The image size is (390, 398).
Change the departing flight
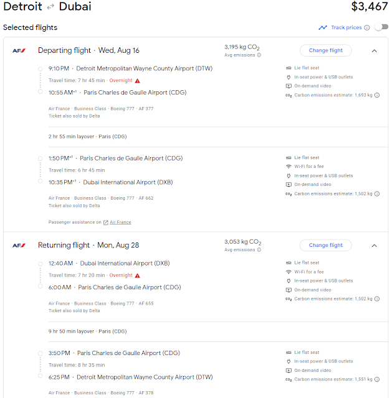[326, 50]
